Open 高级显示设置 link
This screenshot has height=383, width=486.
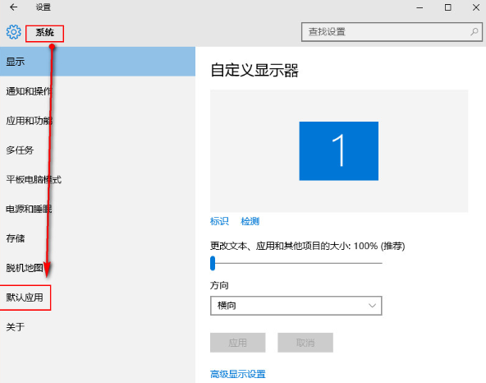pos(238,374)
